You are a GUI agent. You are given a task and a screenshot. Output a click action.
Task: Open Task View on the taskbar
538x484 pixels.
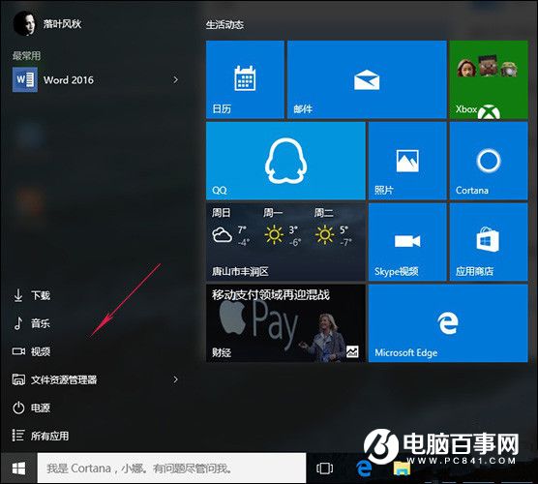(x=324, y=469)
